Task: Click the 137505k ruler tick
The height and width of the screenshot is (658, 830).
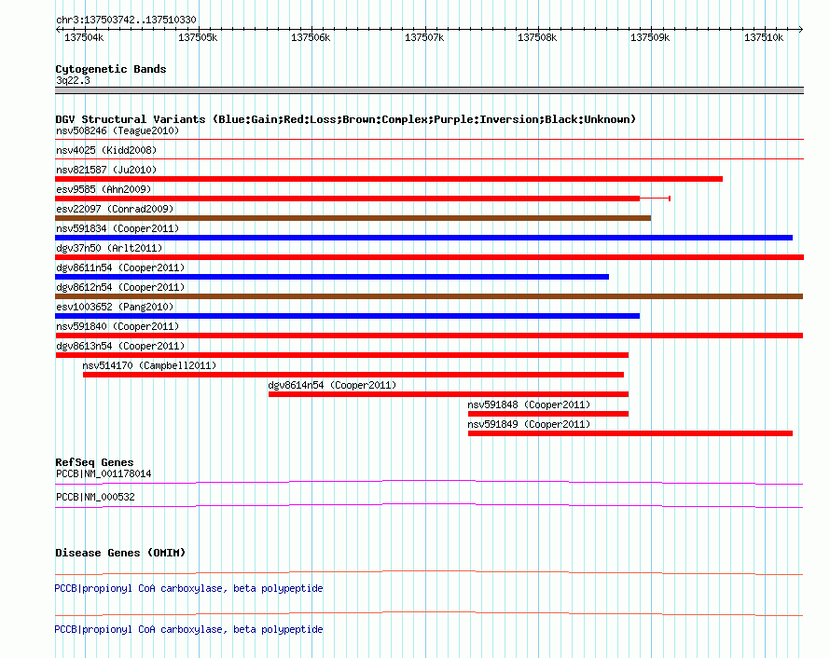Action: pyautogui.click(x=198, y=37)
